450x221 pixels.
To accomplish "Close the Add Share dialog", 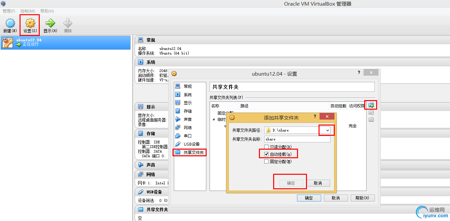I will [x=327, y=116].
